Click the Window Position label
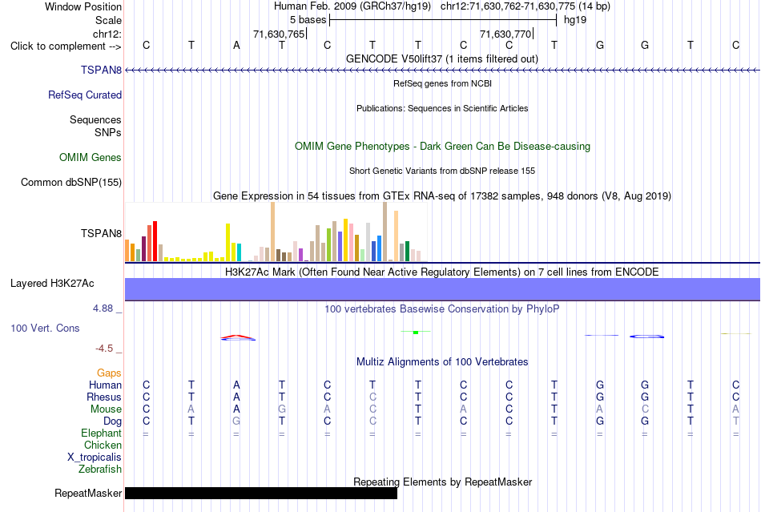The height and width of the screenshot is (512, 761). (83, 6)
